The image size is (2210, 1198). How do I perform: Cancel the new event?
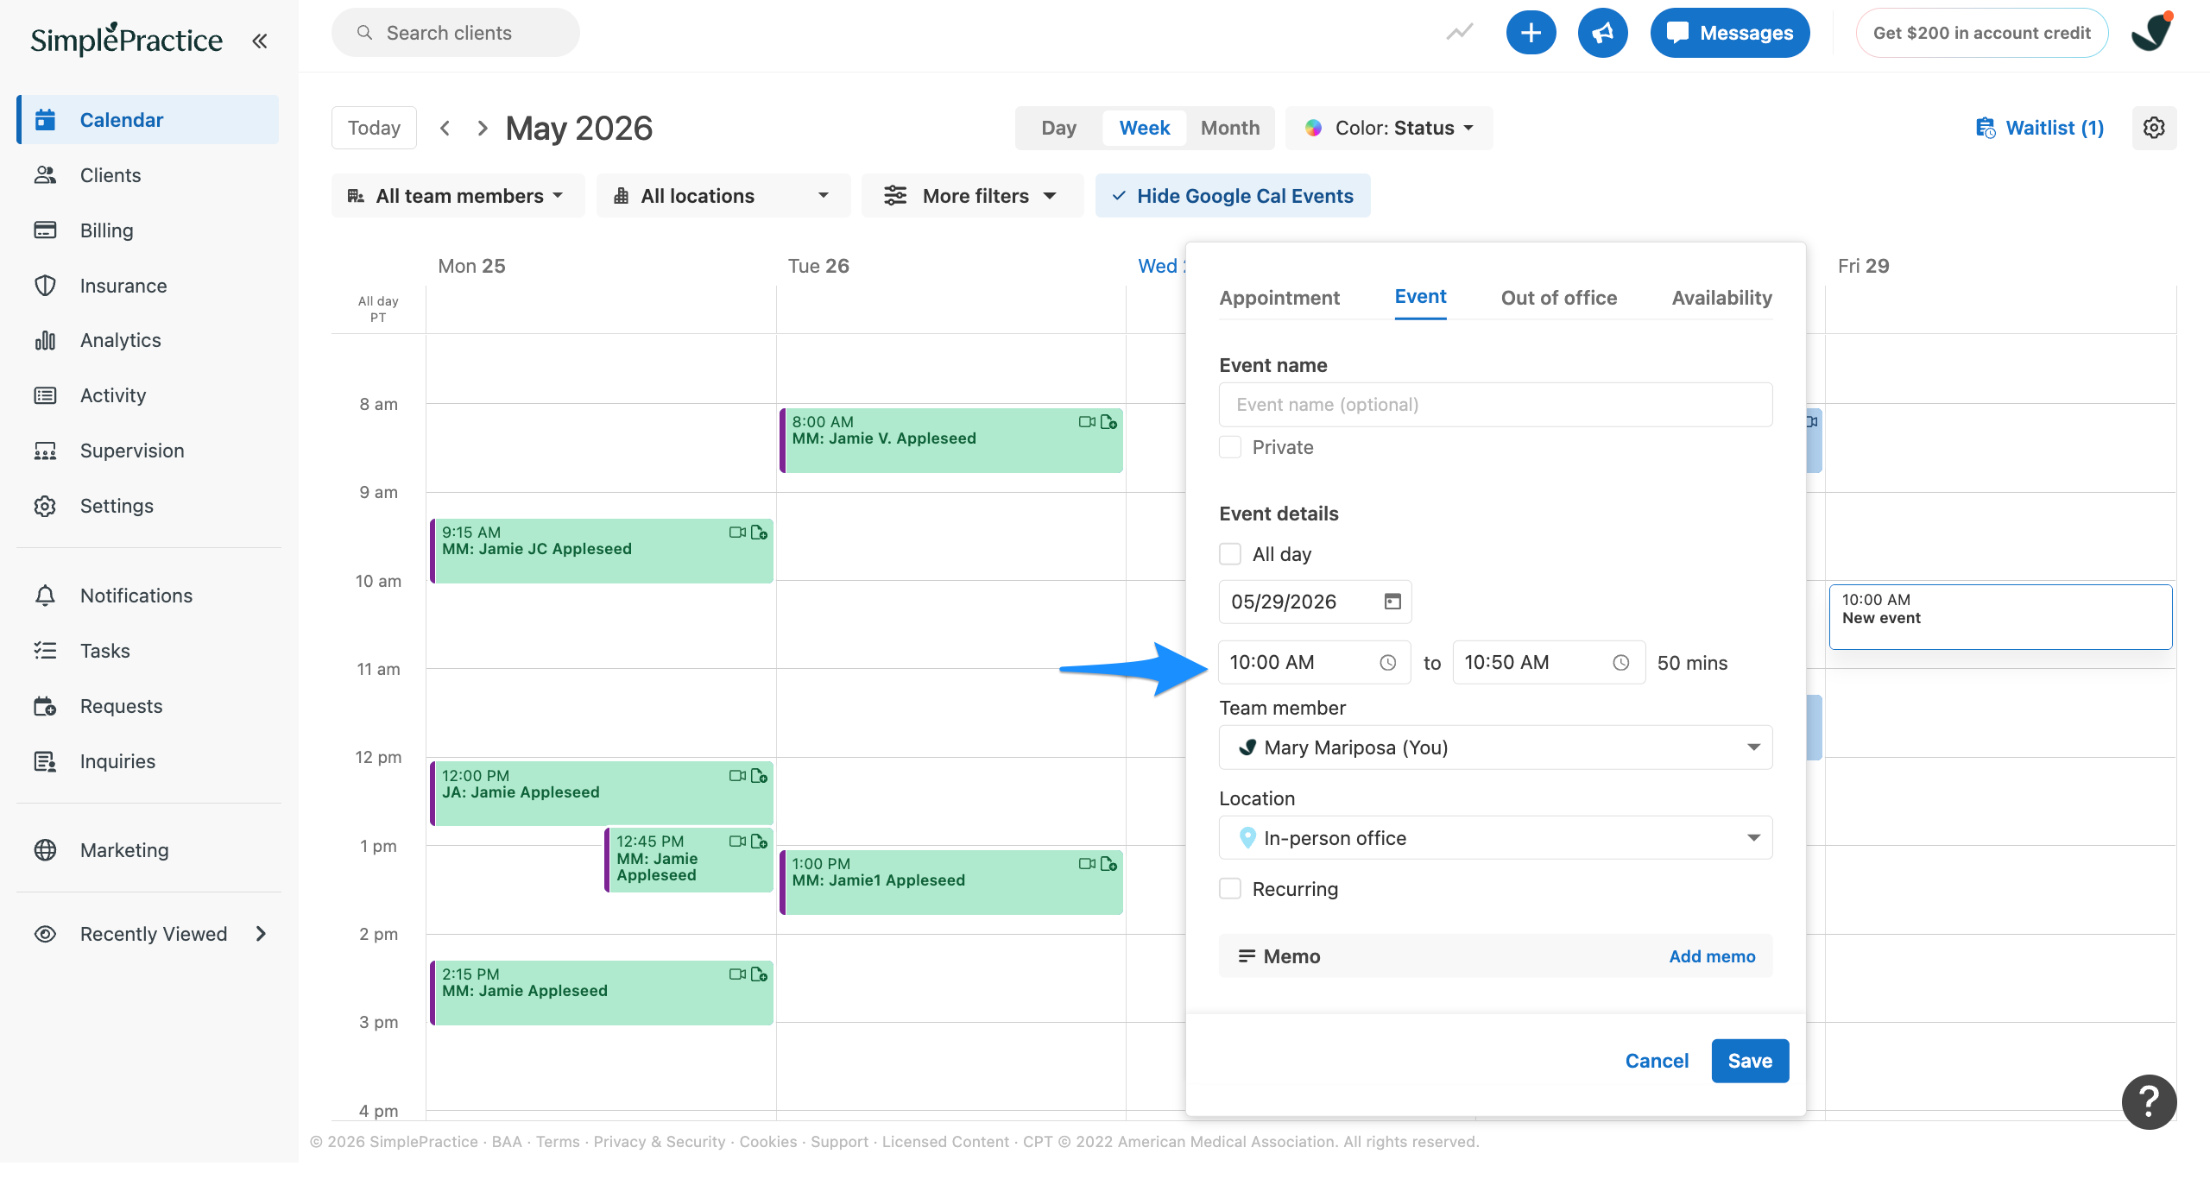point(1657,1061)
